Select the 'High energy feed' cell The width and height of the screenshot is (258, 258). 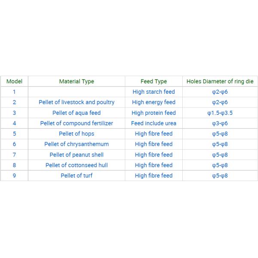pos(154,102)
